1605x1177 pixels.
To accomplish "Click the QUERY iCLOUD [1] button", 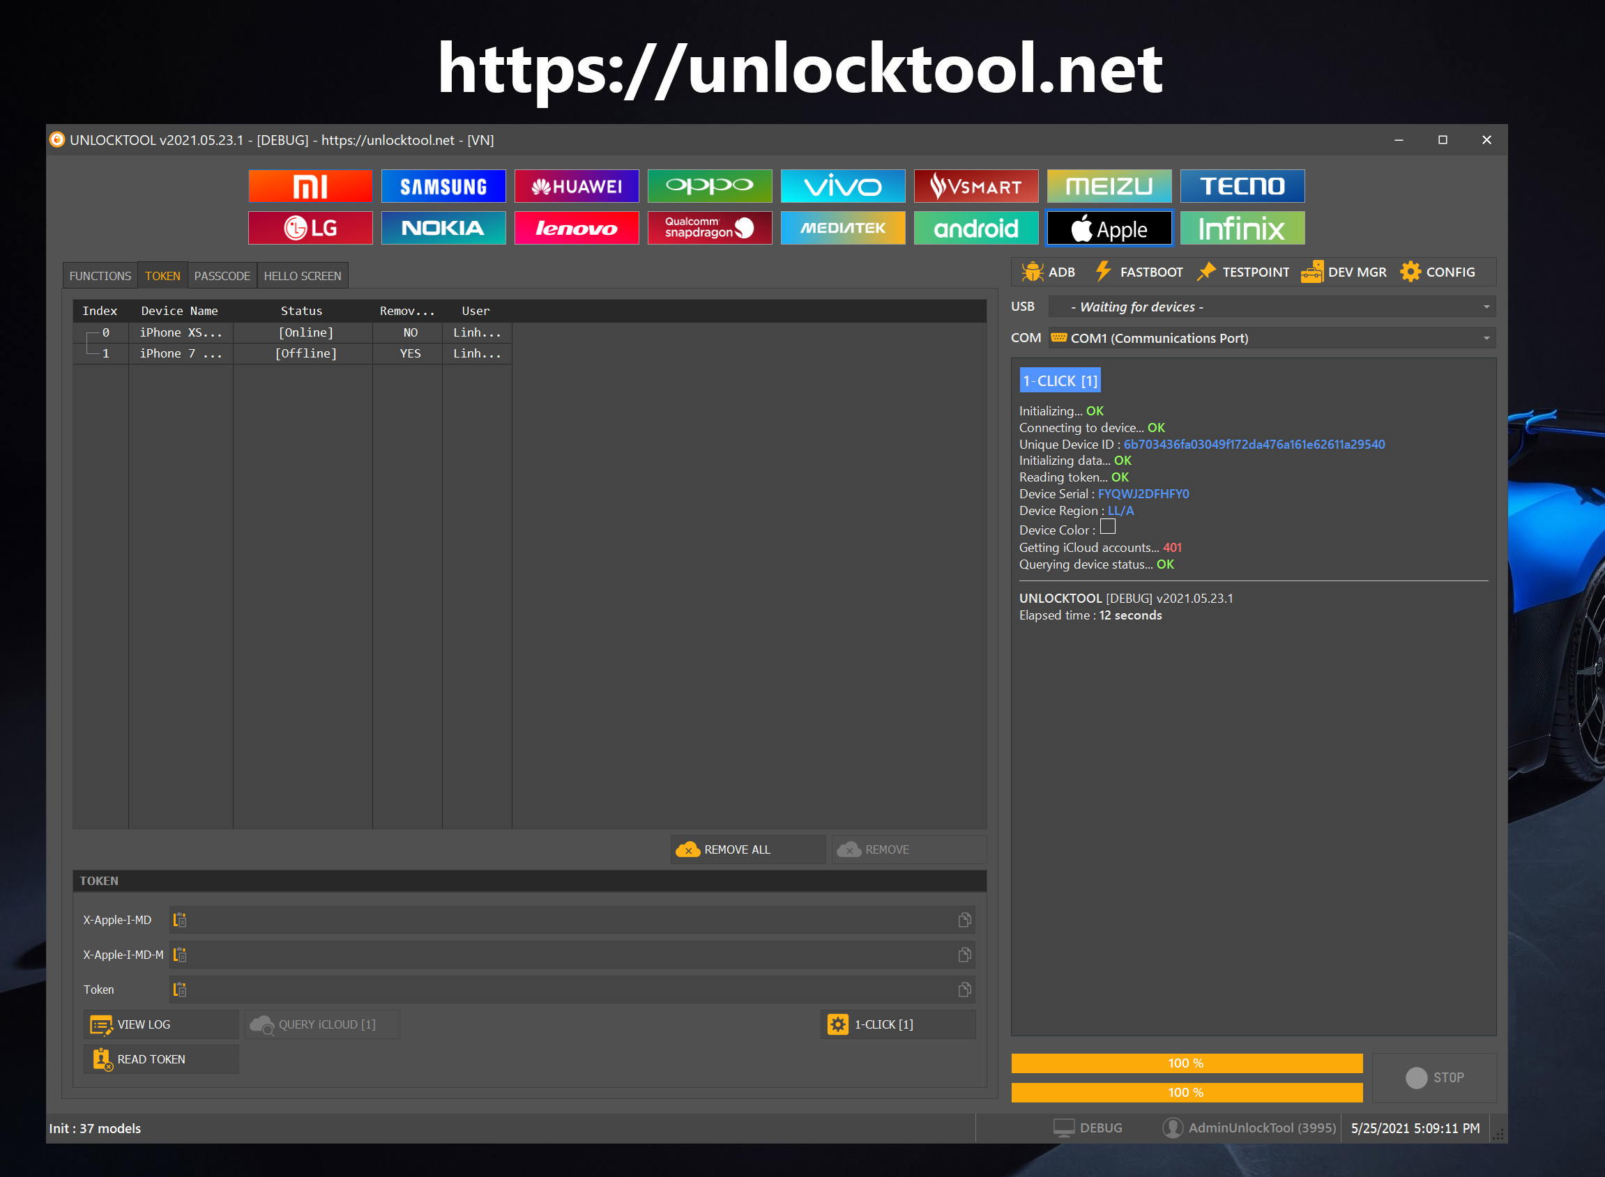I will 322,1024.
